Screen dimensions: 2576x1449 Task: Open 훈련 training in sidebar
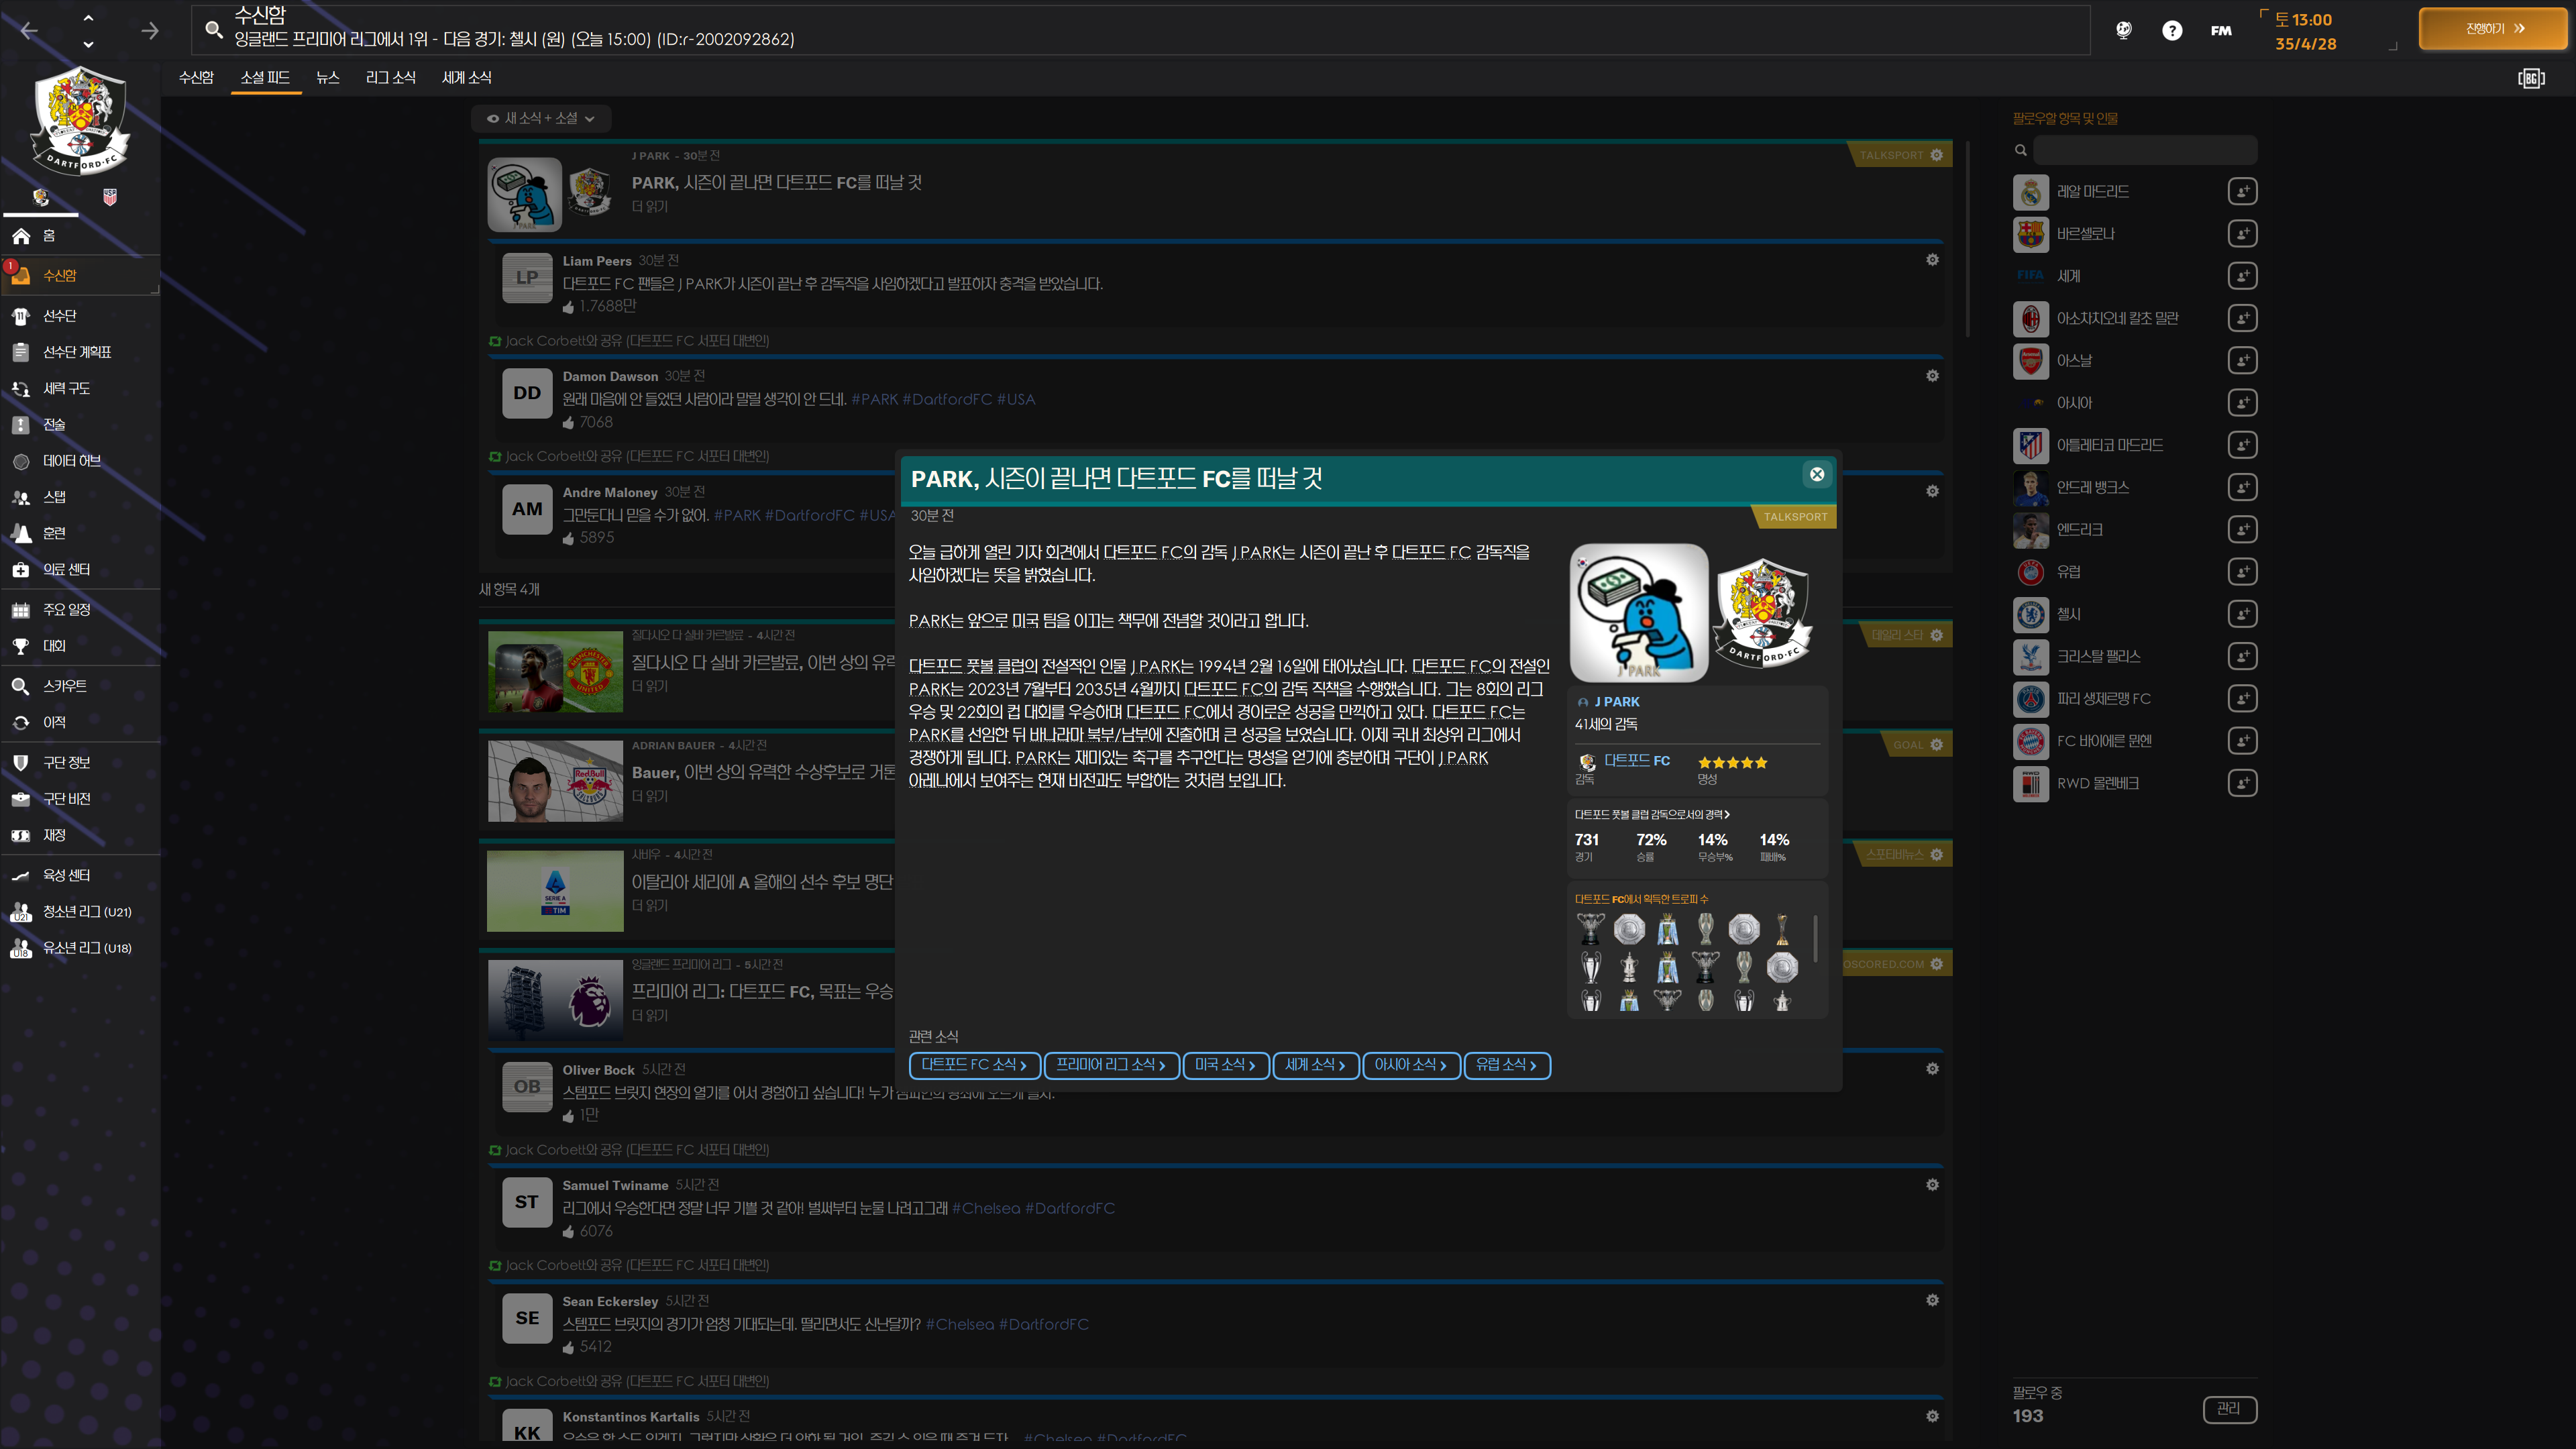click(80, 533)
